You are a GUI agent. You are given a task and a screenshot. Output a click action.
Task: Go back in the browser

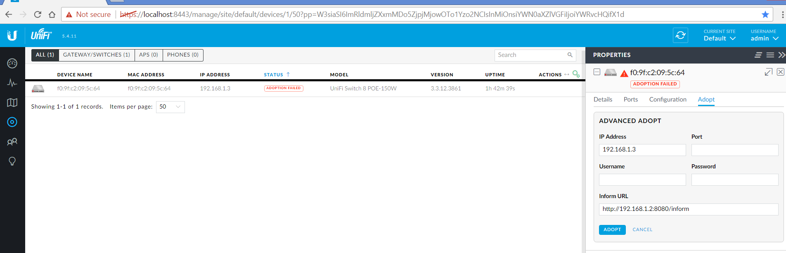[9, 14]
